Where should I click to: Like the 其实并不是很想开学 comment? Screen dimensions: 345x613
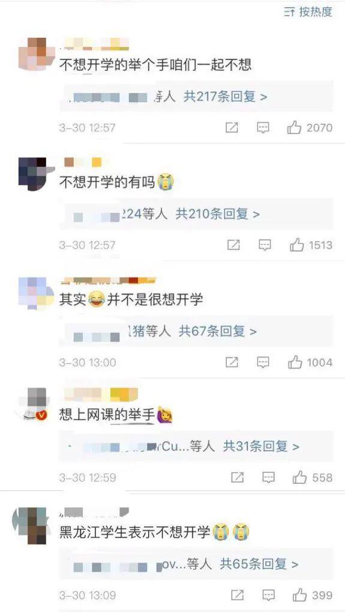pos(295,362)
